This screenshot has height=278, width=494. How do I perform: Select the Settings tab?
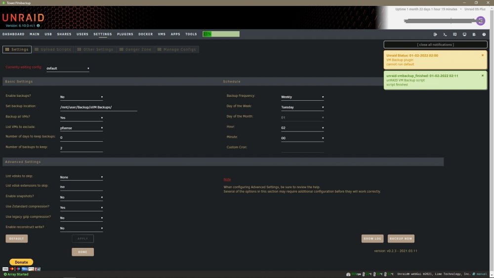[17, 49]
